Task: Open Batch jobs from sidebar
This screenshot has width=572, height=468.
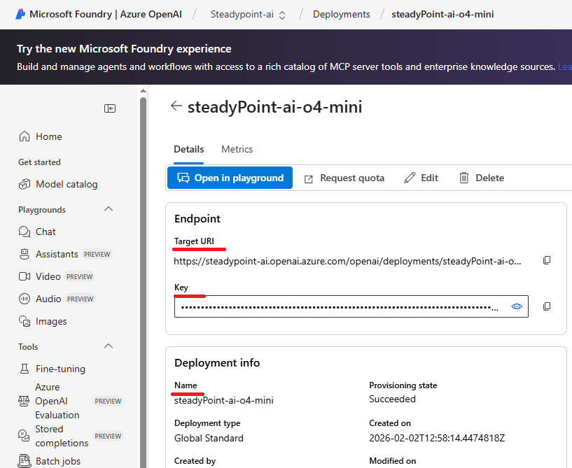Action: 57,461
